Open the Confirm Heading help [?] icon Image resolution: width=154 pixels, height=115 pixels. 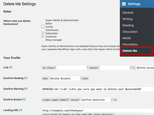pos(26,78)
